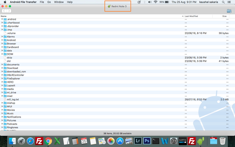Open the yellow Notes app in Dock
This screenshot has width=235, height=147.
click(x=93, y=141)
